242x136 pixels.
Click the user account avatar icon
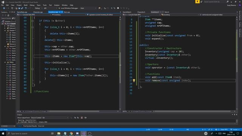[x=240, y=5]
